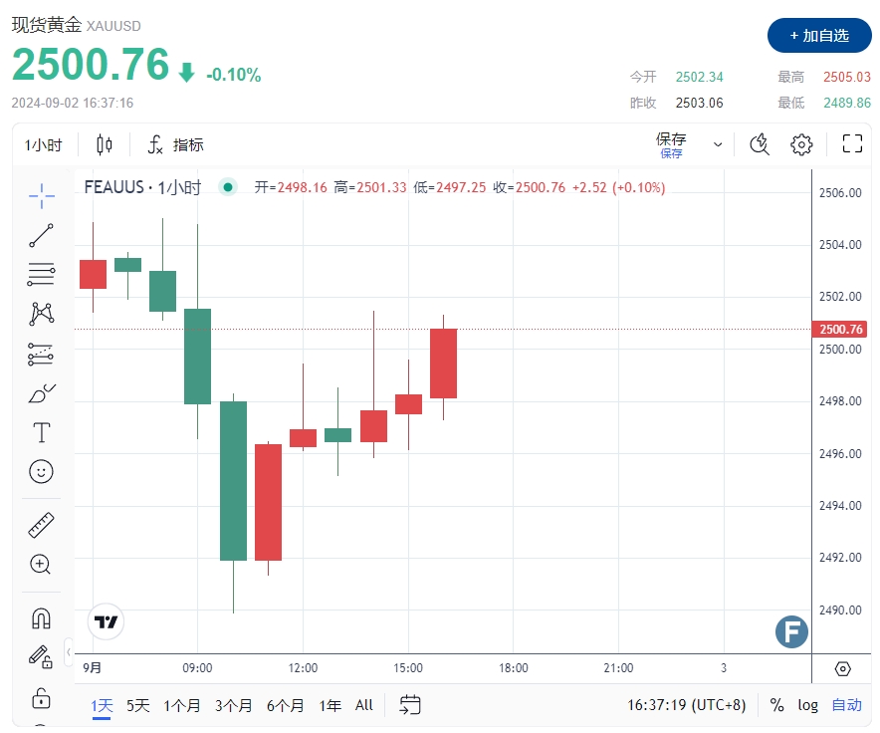Select the All time range tab
This screenshot has width=880, height=733.
click(x=363, y=705)
